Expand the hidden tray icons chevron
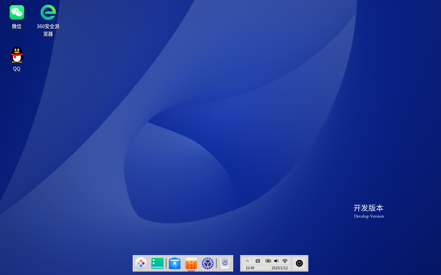The image size is (441, 275). point(247,261)
